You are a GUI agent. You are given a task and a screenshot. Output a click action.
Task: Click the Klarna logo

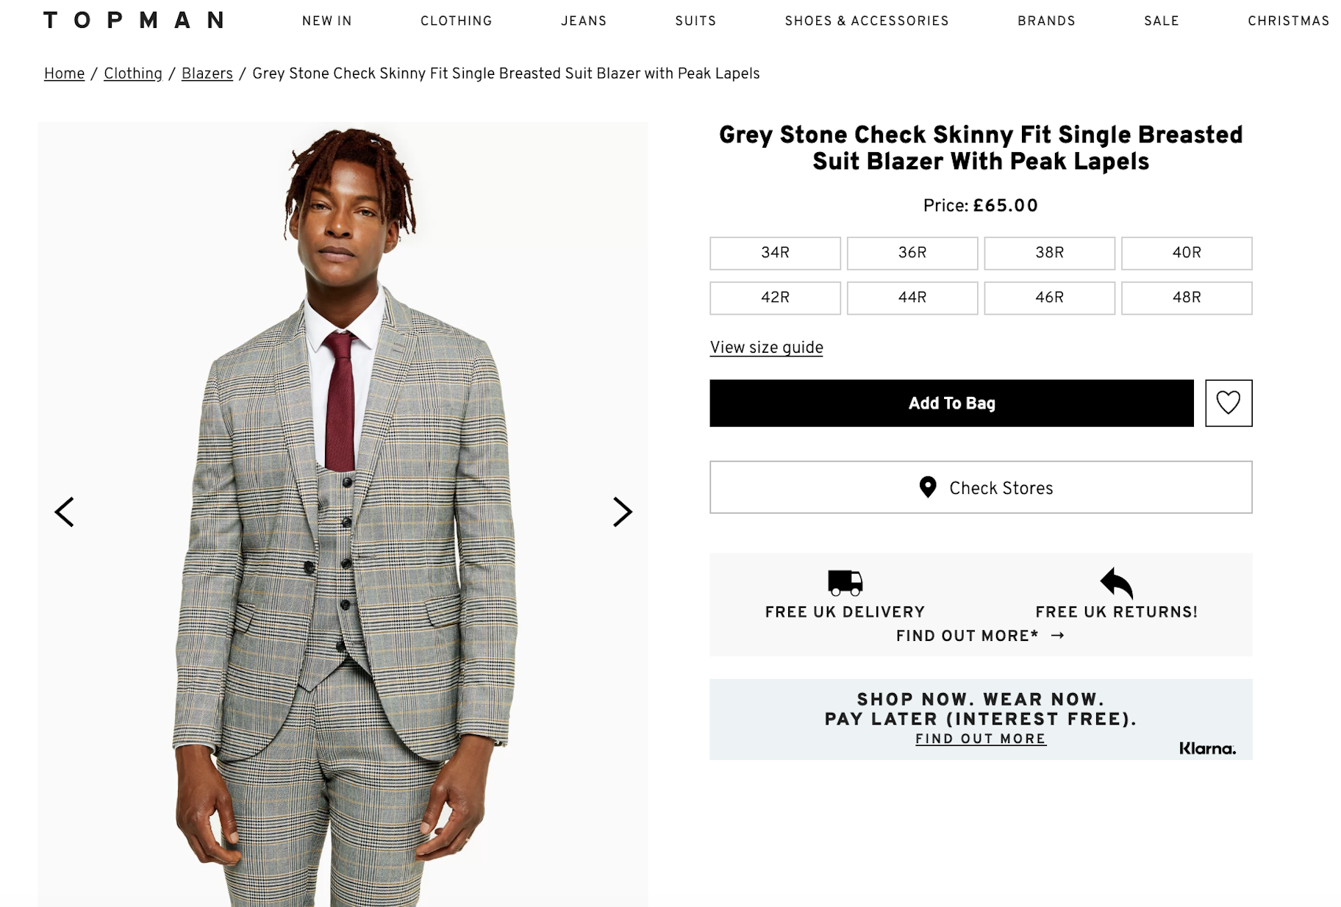pyautogui.click(x=1207, y=748)
